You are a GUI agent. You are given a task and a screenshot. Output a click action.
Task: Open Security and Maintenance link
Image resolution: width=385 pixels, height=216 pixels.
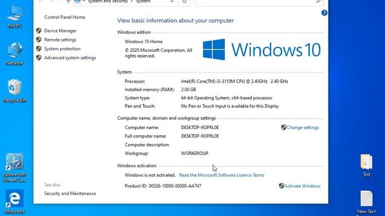tap(70, 193)
